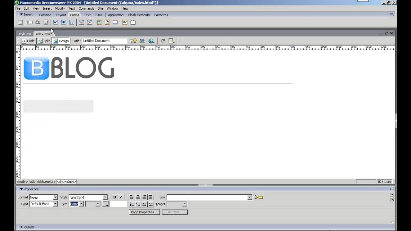Justify text alignment
The width and height of the screenshot is (411, 231).
[x=151, y=197]
